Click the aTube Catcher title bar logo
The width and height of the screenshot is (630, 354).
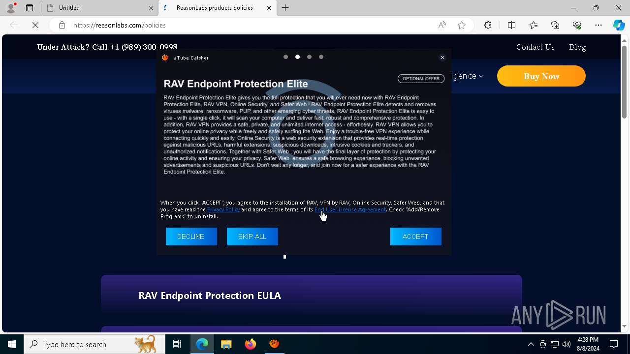click(x=165, y=58)
